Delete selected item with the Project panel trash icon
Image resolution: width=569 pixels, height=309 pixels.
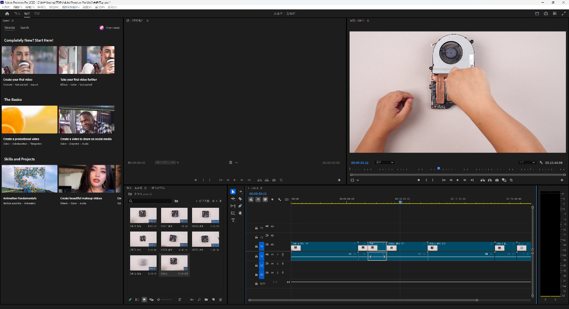coord(220,300)
